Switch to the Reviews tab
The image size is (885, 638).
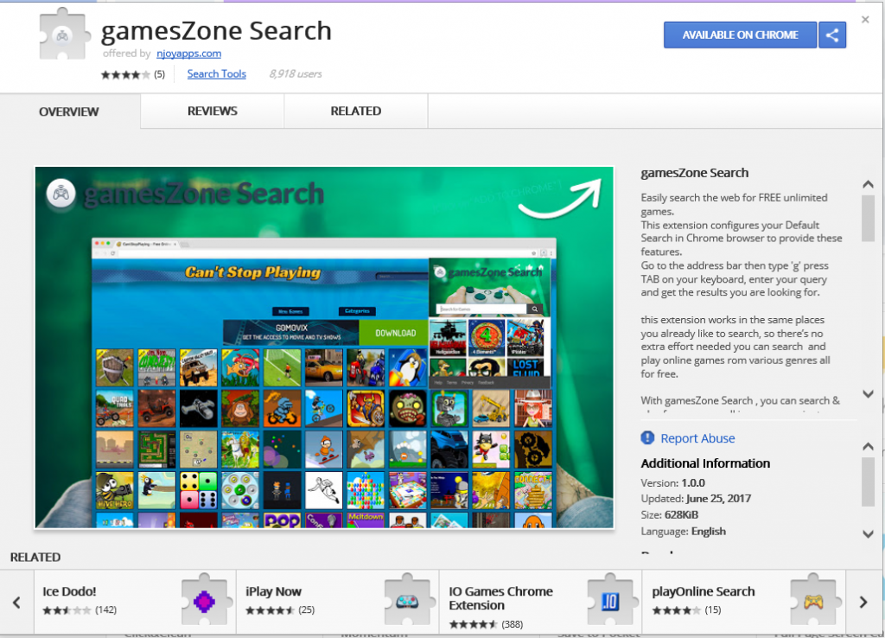pyautogui.click(x=213, y=112)
